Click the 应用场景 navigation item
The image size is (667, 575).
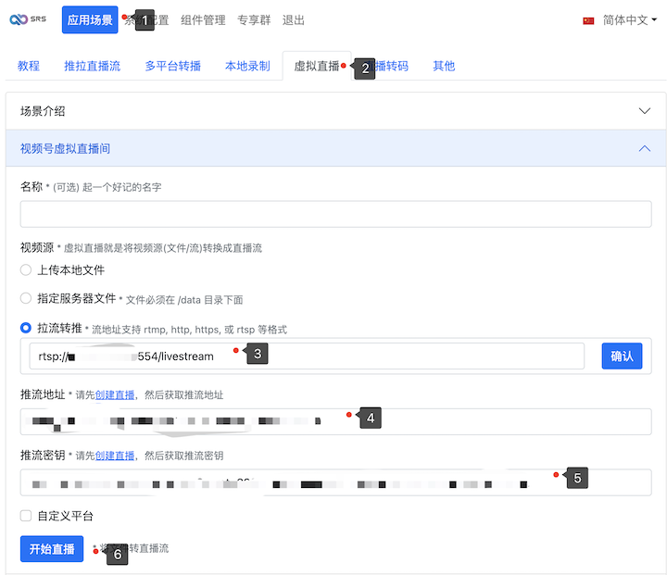[90, 20]
